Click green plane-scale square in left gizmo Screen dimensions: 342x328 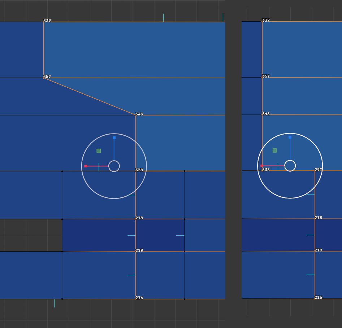pos(99,151)
